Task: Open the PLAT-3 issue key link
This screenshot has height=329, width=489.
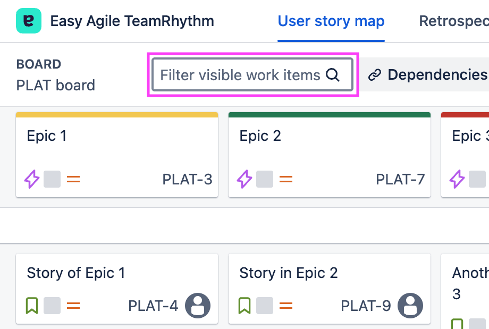Action: [x=187, y=180]
